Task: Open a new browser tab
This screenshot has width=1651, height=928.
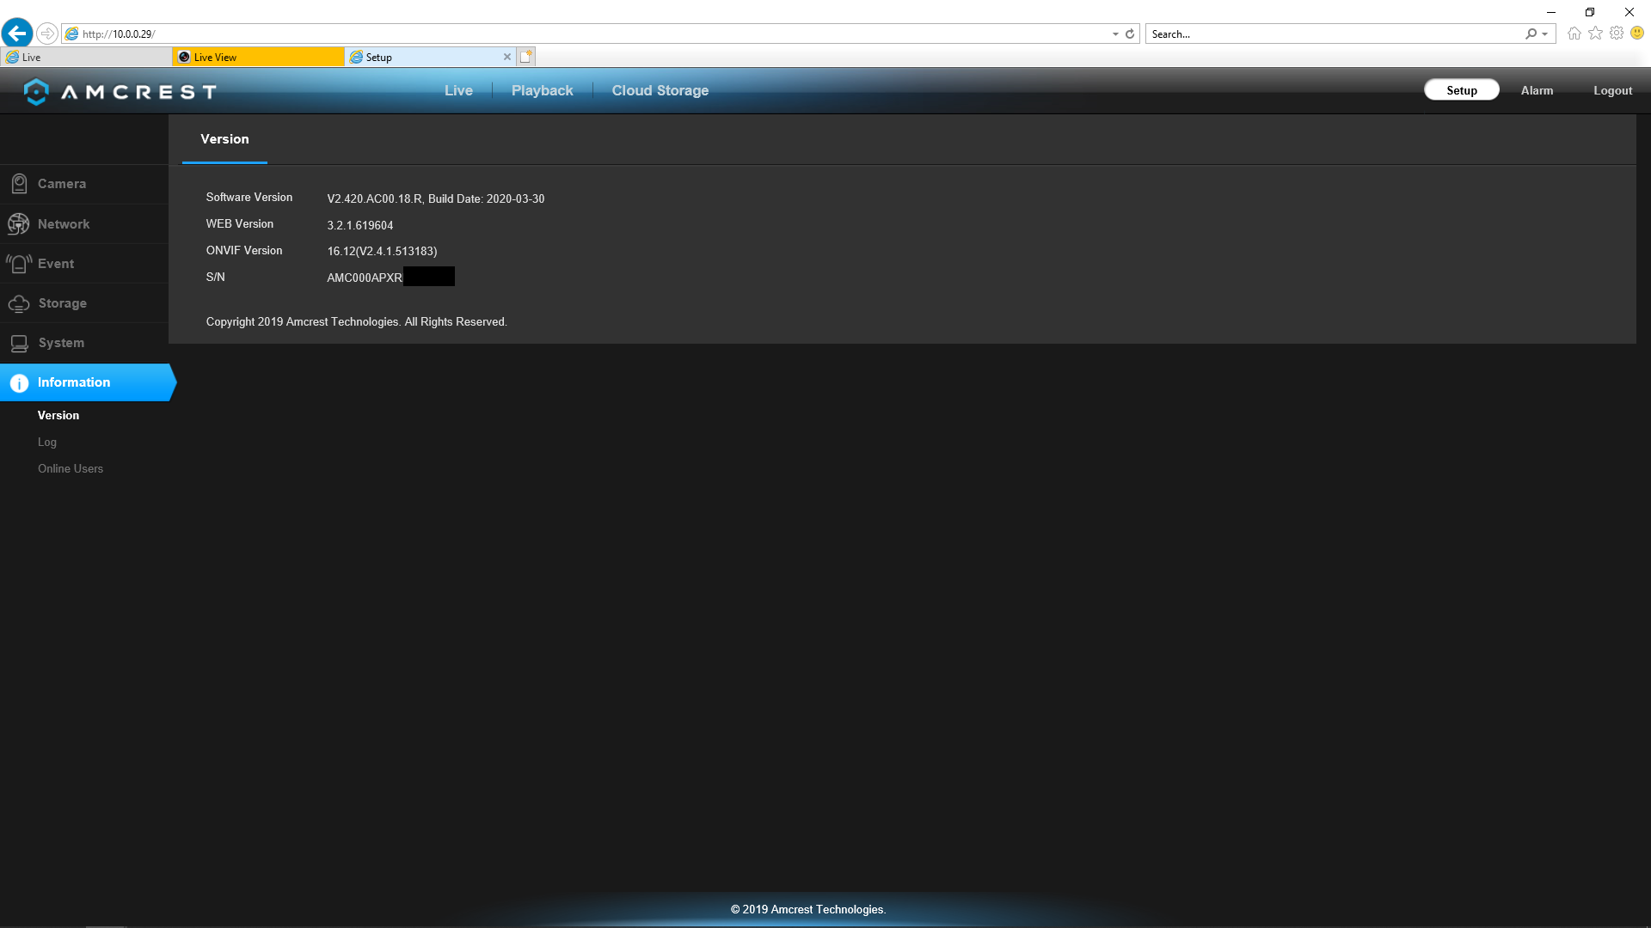Action: click(526, 57)
